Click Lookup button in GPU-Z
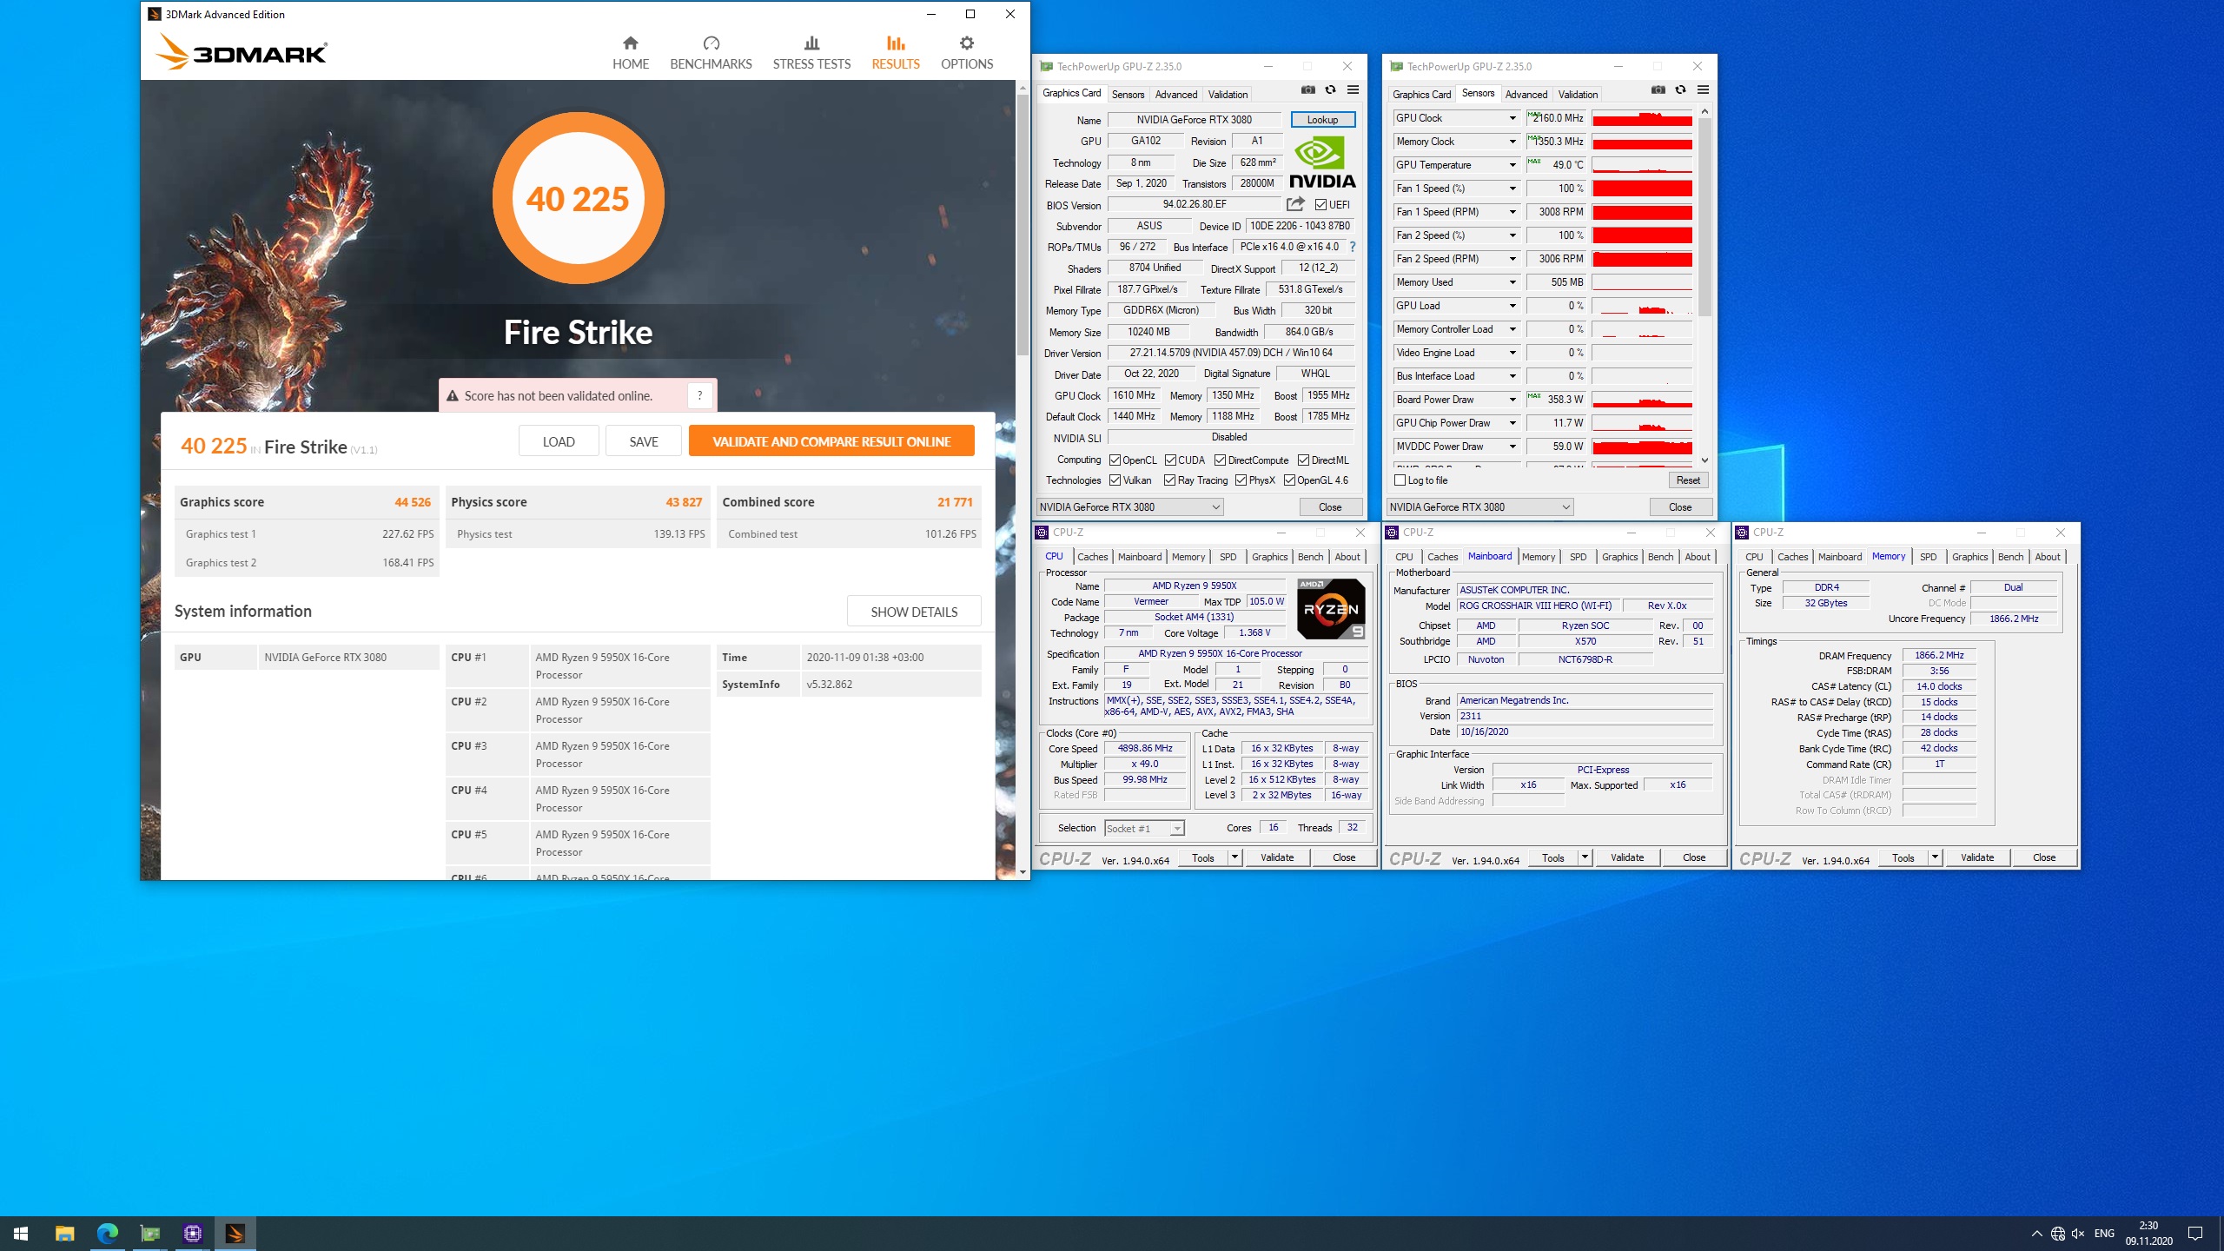The width and height of the screenshot is (2224, 1251). click(1322, 120)
